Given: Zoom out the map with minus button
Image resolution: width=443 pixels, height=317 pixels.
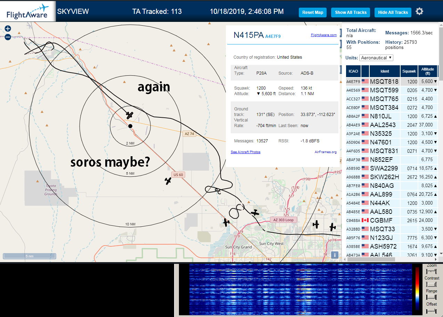Looking at the screenshot, I should pos(8,37).
